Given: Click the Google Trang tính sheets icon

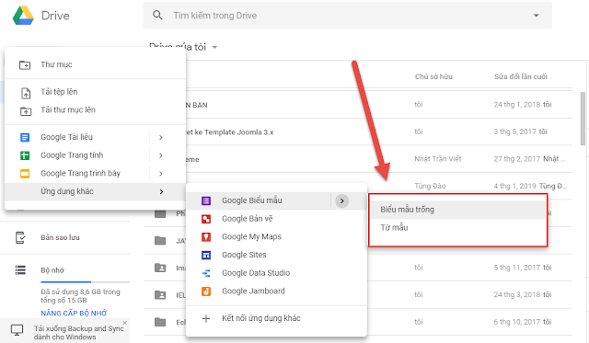Looking at the screenshot, I should (25, 155).
